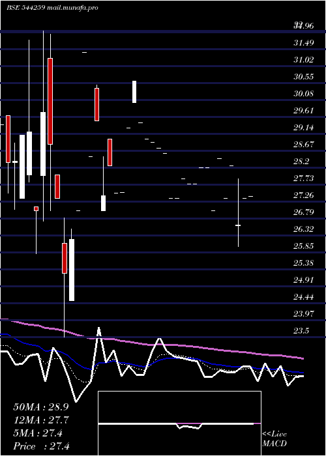
Task: Select the 30.08 price axis label
Action: click(x=304, y=94)
